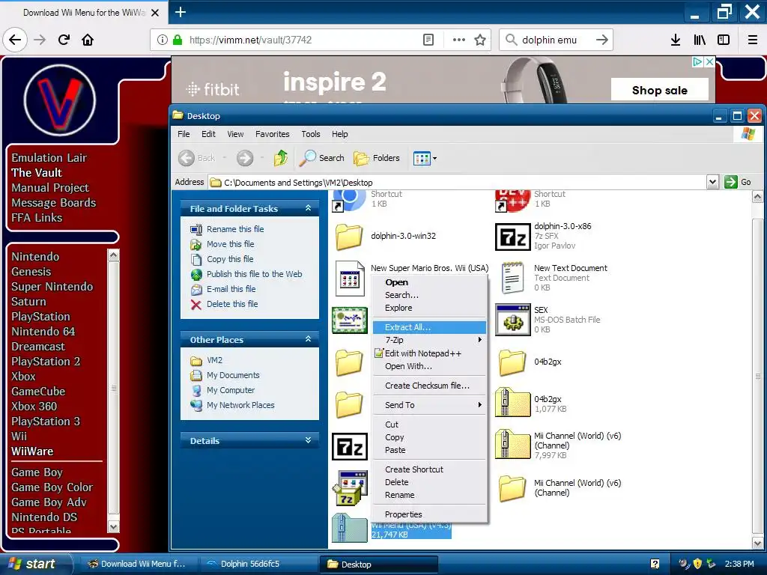Viewport: 767px width, 575px height.
Task: Open the Explorer address bar dropdown
Action: click(713, 183)
